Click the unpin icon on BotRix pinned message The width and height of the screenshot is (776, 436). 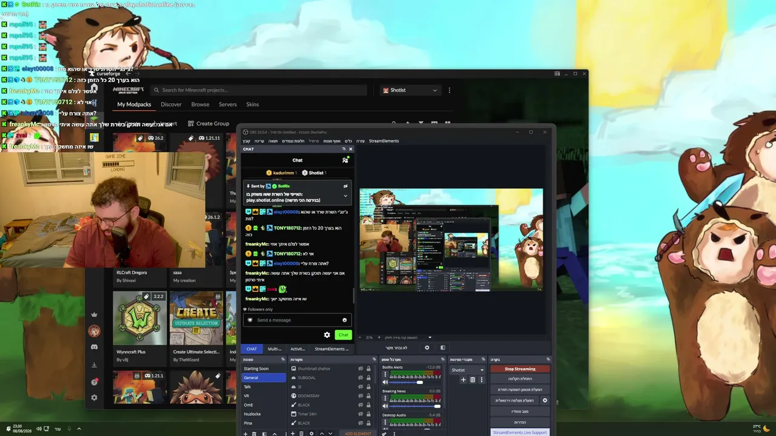point(346,187)
